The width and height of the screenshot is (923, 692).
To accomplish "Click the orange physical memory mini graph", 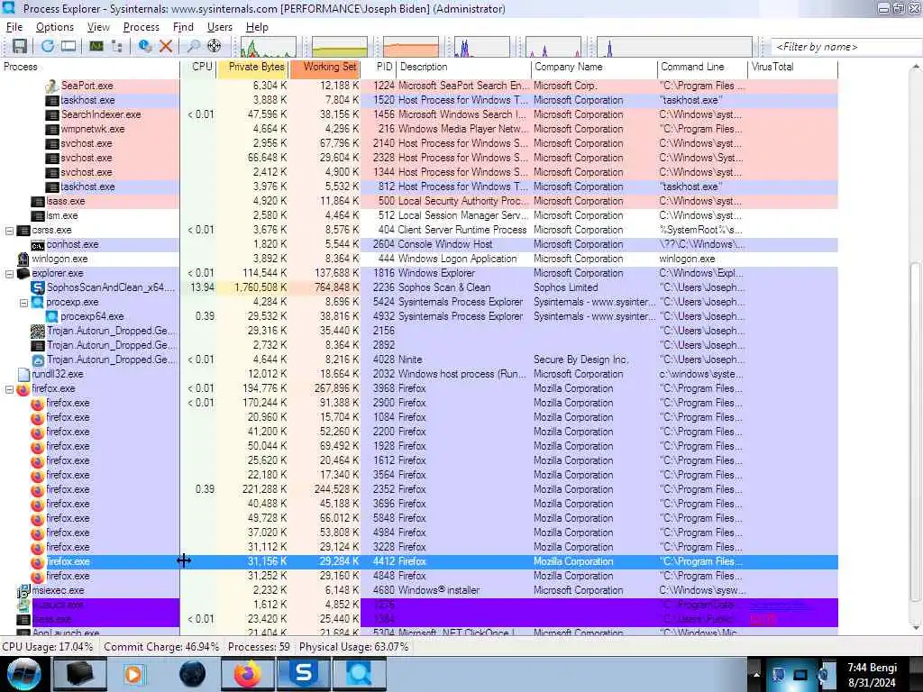I will 411,47.
